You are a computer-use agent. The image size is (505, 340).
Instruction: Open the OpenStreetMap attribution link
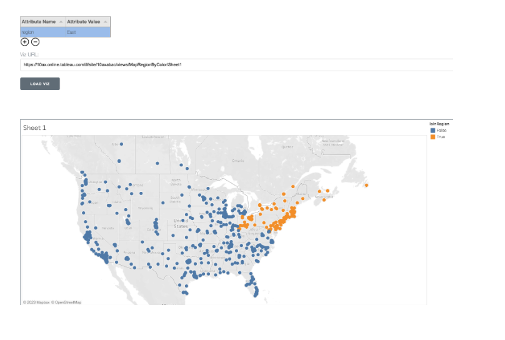[66, 302]
